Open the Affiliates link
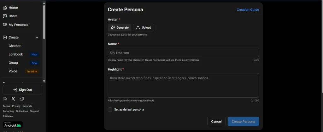Viewport: 323px width, 132px height. (x=8, y=116)
